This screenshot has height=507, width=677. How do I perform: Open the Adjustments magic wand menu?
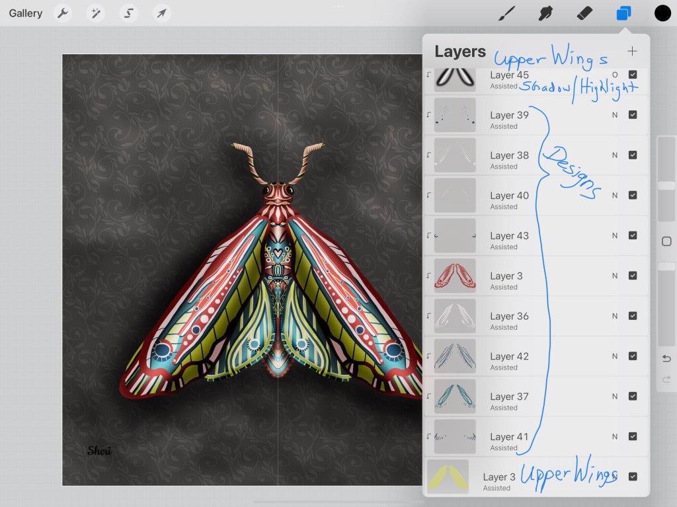tap(96, 13)
